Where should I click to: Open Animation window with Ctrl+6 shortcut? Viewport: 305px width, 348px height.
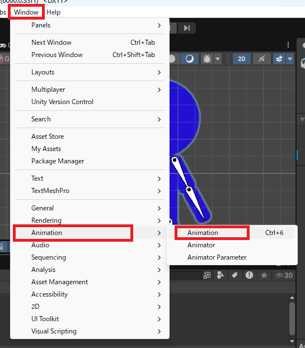[x=232, y=233]
